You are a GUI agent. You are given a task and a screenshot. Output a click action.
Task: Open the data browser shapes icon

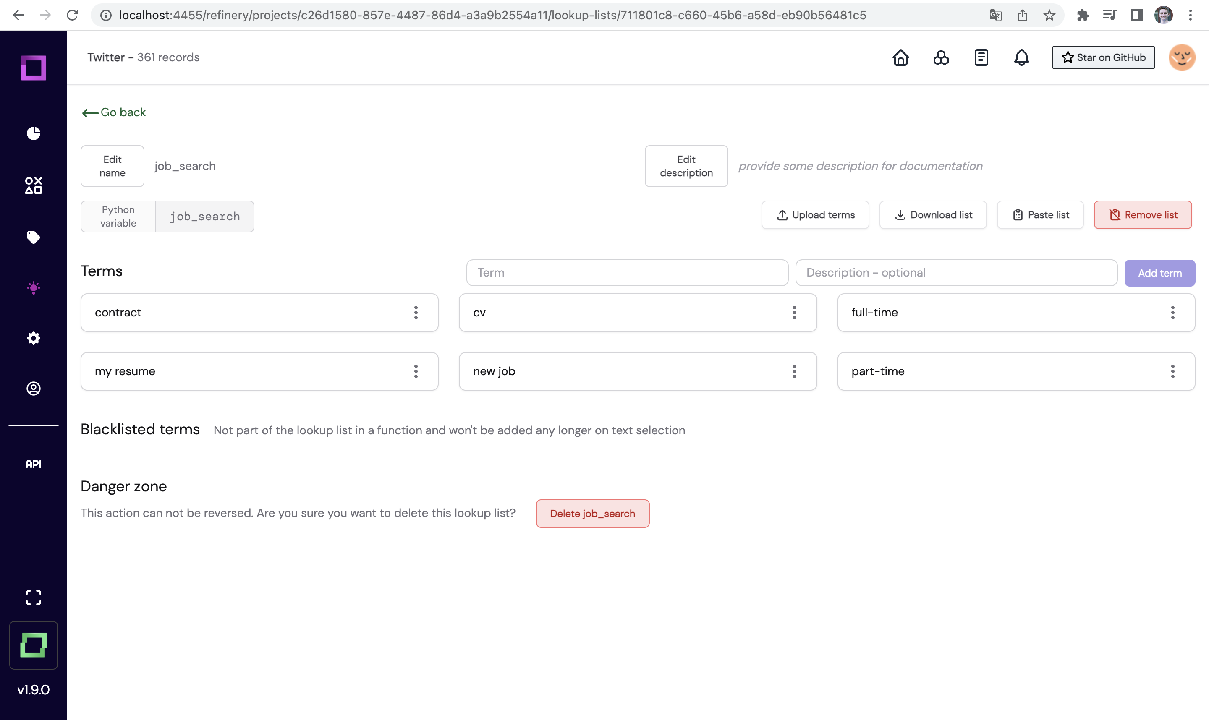click(34, 185)
